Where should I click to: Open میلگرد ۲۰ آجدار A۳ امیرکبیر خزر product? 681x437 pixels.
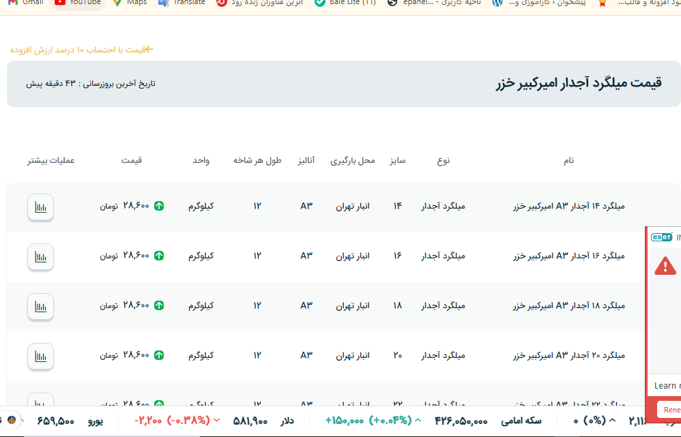pyautogui.click(x=568, y=355)
